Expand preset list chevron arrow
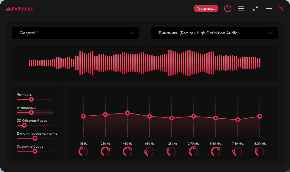The height and width of the screenshot is (172, 290). (131, 33)
